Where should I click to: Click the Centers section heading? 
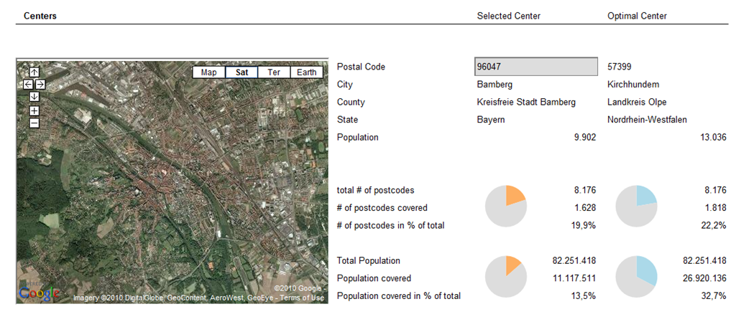pyautogui.click(x=40, y=16)
